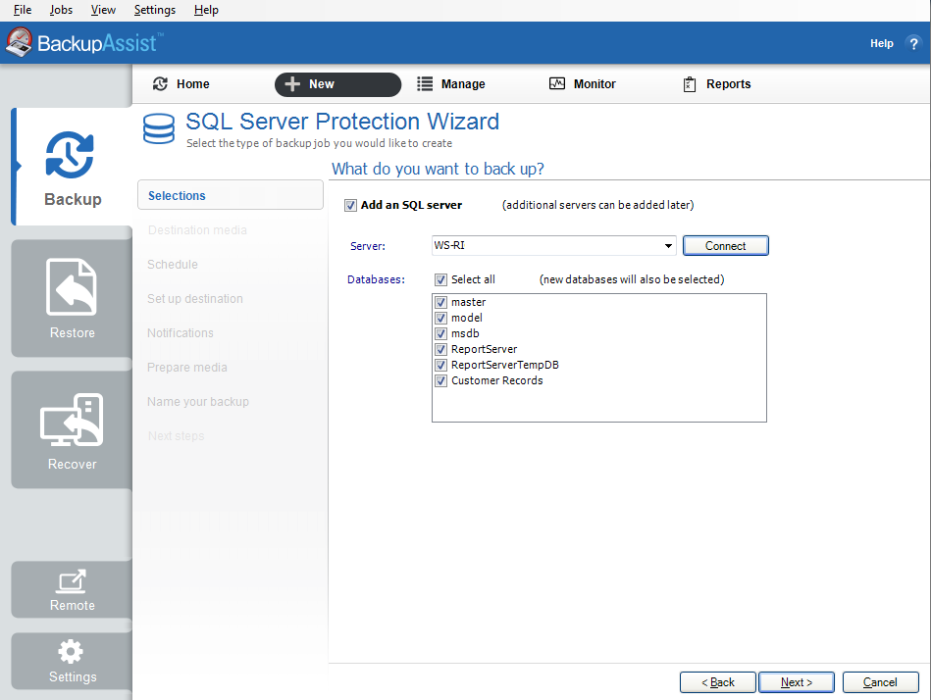Image resolution: width=931 pixels, height=700 pixels.
Task: Select the model database name
Action: pos(467,318)
